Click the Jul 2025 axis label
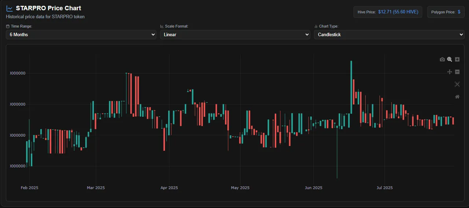This screenshot has width=469, height=208. pos(385,188)
